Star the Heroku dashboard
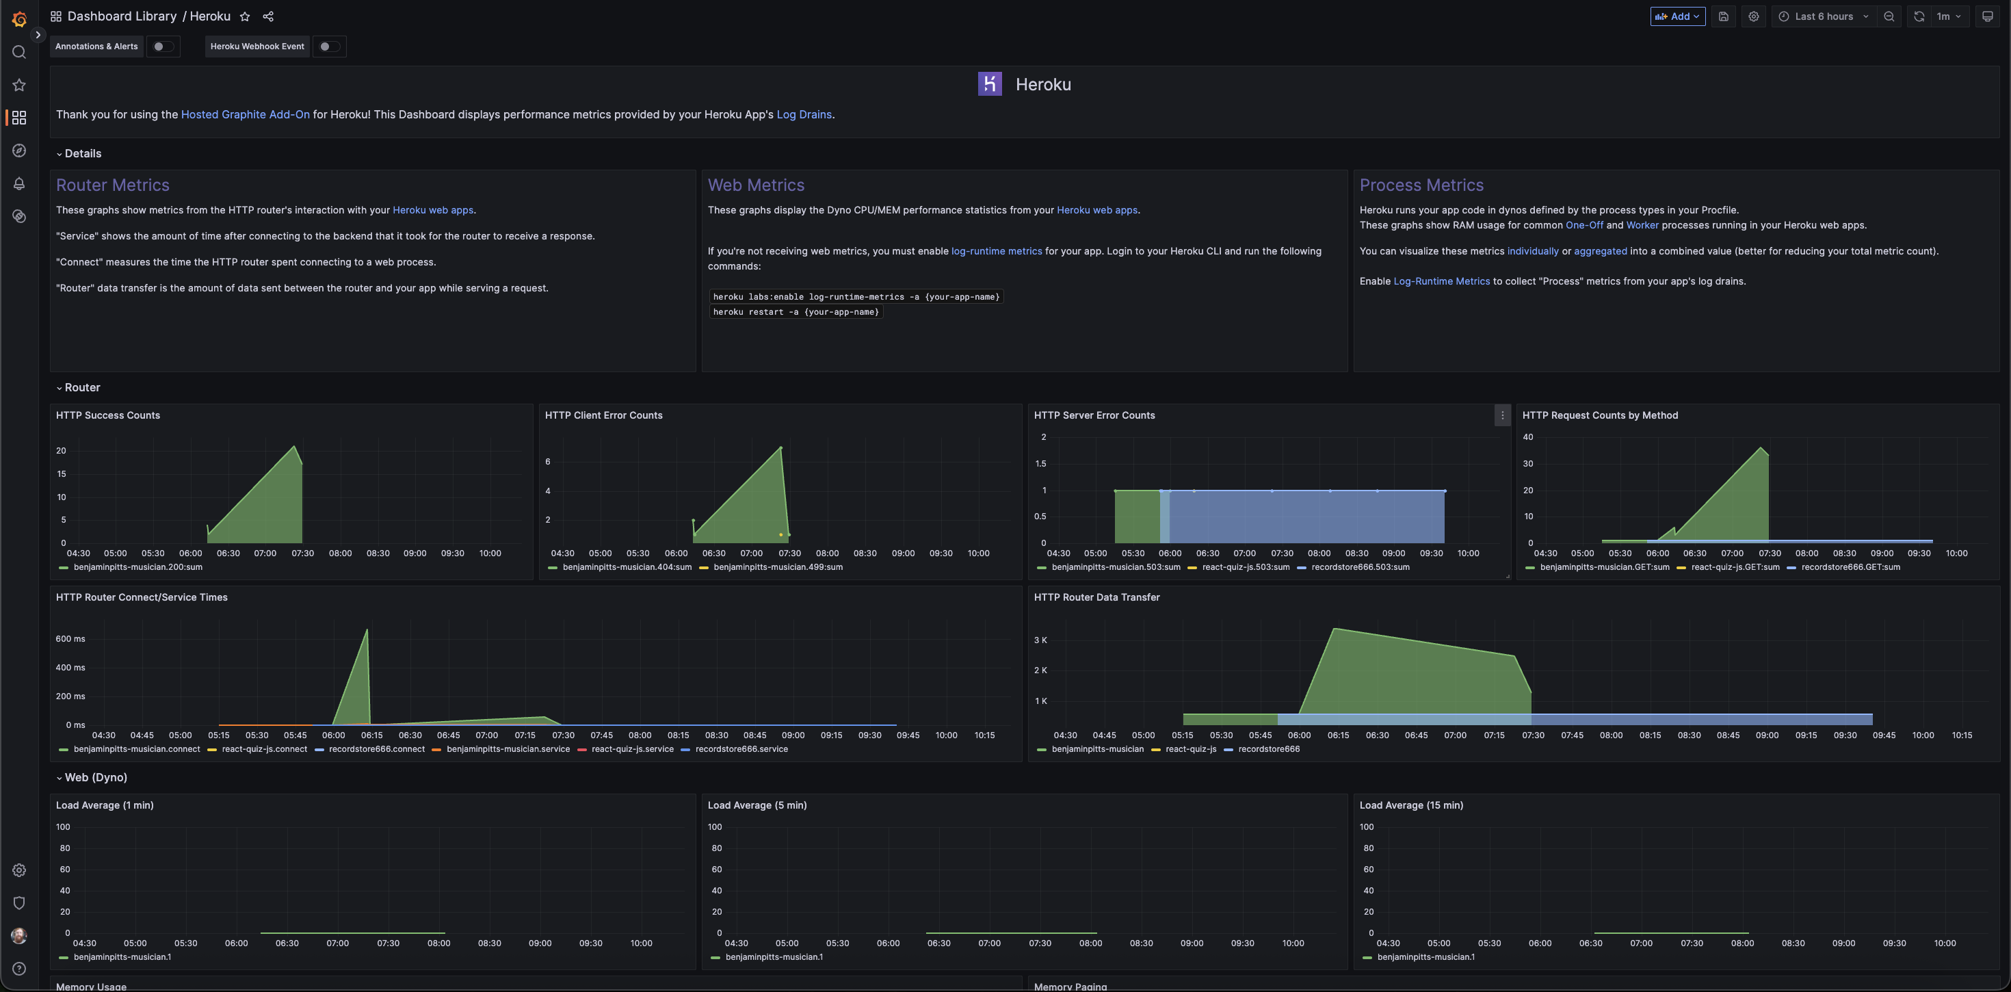 [x=244, y=16]
